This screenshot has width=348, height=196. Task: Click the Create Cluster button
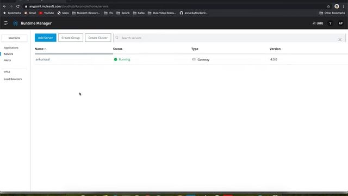[98, 38]
